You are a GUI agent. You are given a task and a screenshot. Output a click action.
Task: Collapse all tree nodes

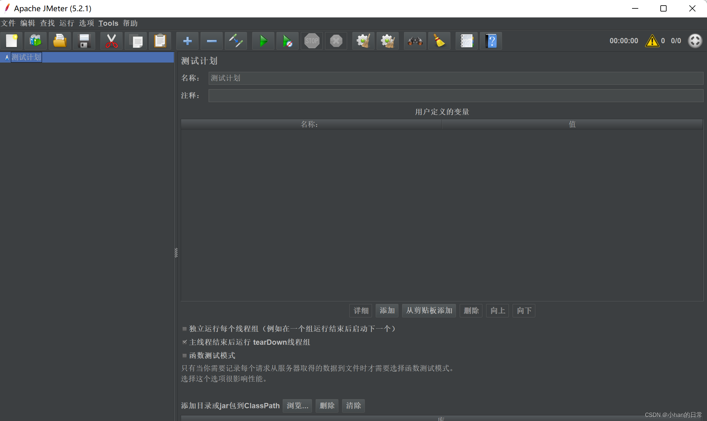[211, 41]
